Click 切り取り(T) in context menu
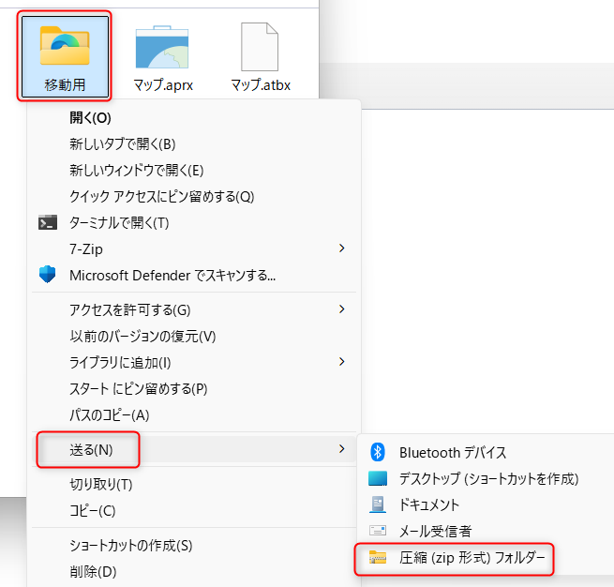Image resolution: width=614 pixels, height=587 pixels. (101, 485)
